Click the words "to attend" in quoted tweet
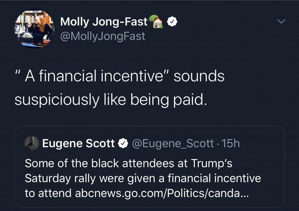 tap(48, 193)
